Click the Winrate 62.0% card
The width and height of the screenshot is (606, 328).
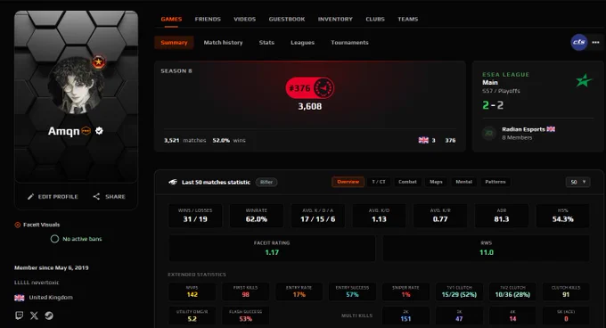[257, 215]
